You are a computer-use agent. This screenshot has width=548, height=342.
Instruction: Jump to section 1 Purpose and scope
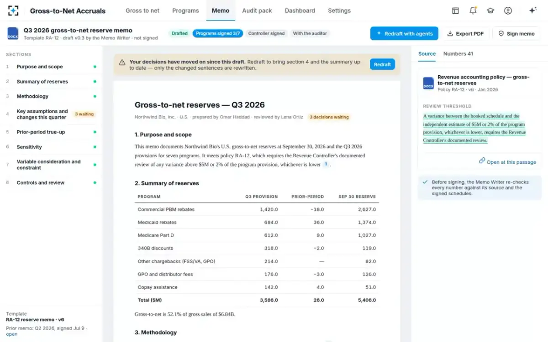[x=51, y=67]
